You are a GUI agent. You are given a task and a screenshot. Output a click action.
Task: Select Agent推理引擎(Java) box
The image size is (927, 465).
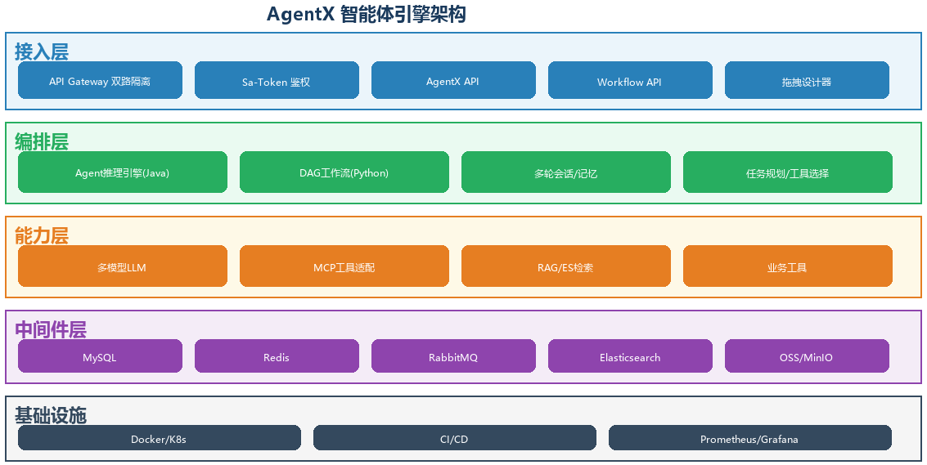click(x=123, y=172)
